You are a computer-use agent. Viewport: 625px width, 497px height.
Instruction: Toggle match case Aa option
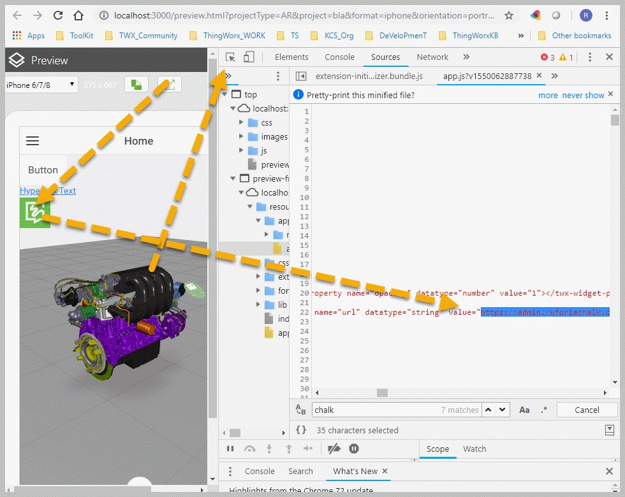(524, 410)
